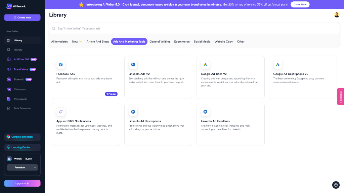The height and width of the screenshot is (193, 344).
Task: Click the Google Ad Descriptions V2 icon
Action: click(277, 65)
